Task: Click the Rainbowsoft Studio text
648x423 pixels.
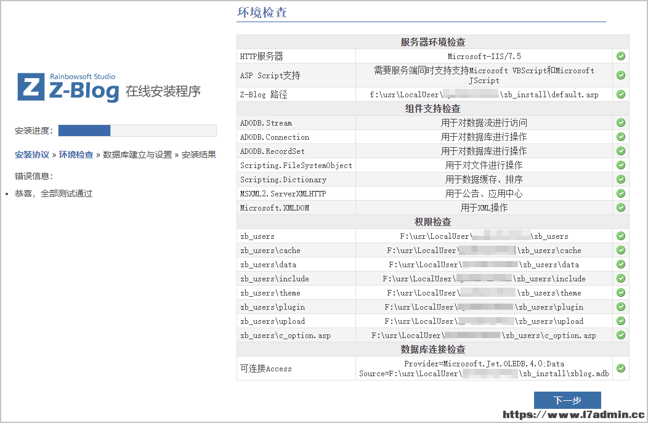Action: click(83, 76)
